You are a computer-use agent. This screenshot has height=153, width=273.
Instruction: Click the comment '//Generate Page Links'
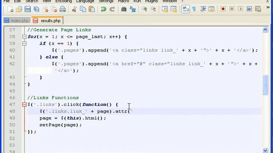tap(59, 30)
